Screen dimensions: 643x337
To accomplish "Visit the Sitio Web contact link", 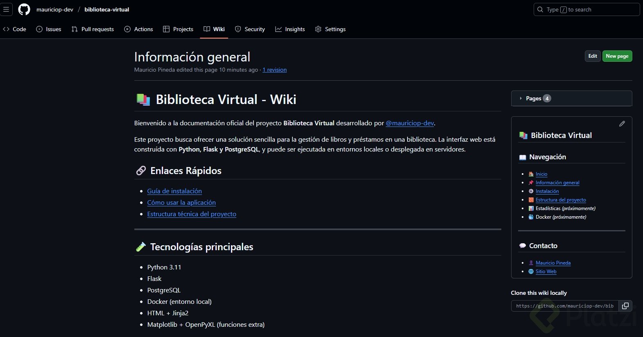I will (x=546, y=271).
